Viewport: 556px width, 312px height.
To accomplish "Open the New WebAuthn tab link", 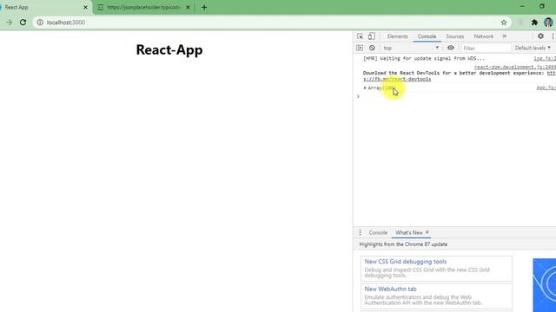I will pyautogui.click(x=390, y=289).
